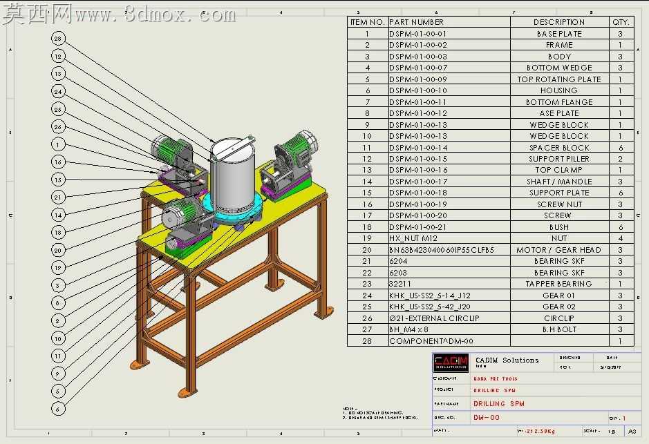The image size is (649, 444).
Task: Click the QTY. column header
Action: pyautogui.click(x=621, y=22)
